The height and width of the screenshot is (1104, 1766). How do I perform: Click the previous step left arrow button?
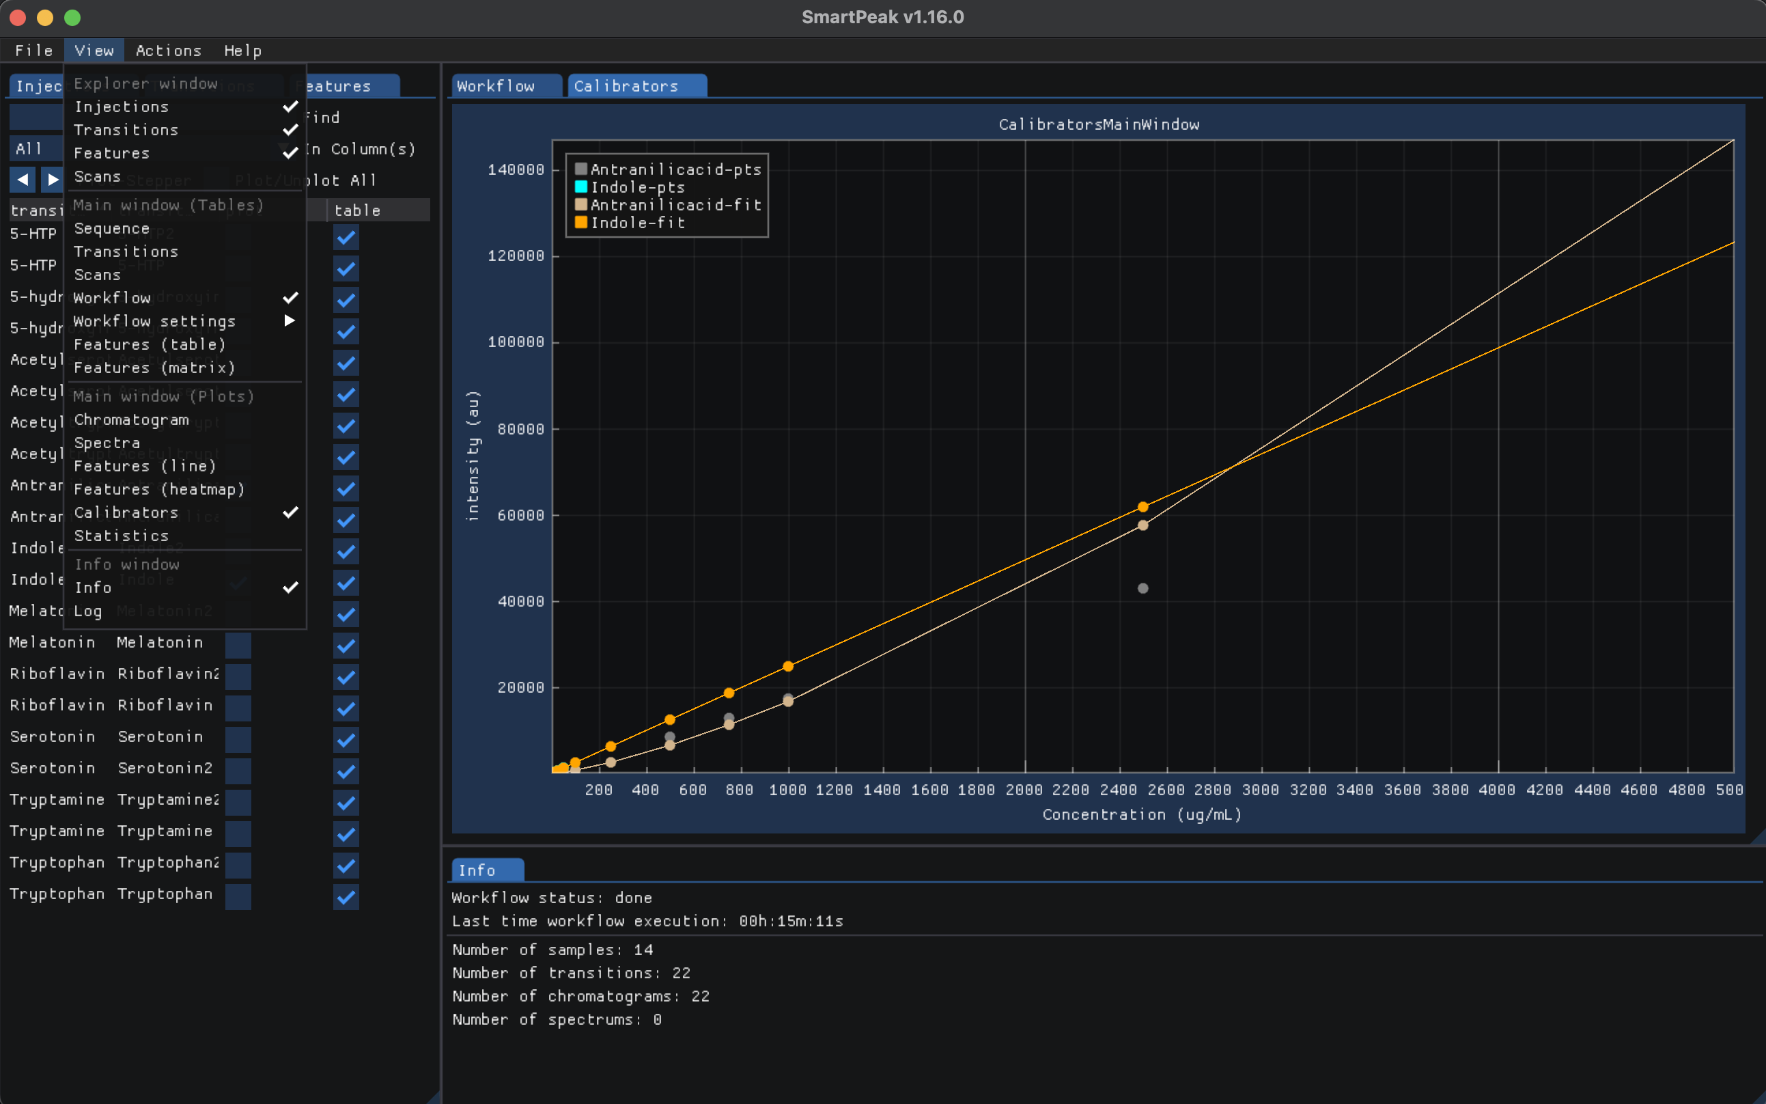[23, 179]
